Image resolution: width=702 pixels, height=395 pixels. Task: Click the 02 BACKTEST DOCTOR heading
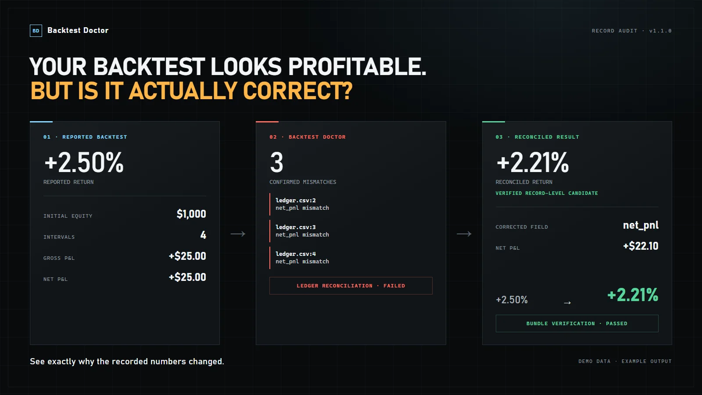[308, 137]
